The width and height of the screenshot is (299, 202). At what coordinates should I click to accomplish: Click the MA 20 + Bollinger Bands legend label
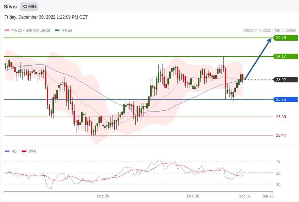coord(31,31)
